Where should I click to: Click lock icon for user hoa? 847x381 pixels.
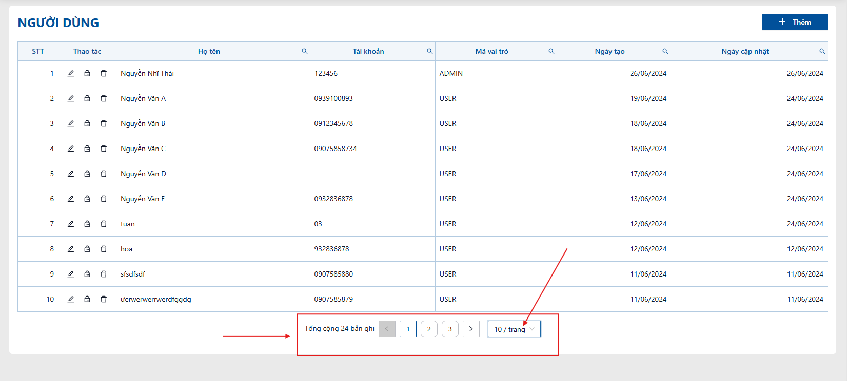point(87,249)
